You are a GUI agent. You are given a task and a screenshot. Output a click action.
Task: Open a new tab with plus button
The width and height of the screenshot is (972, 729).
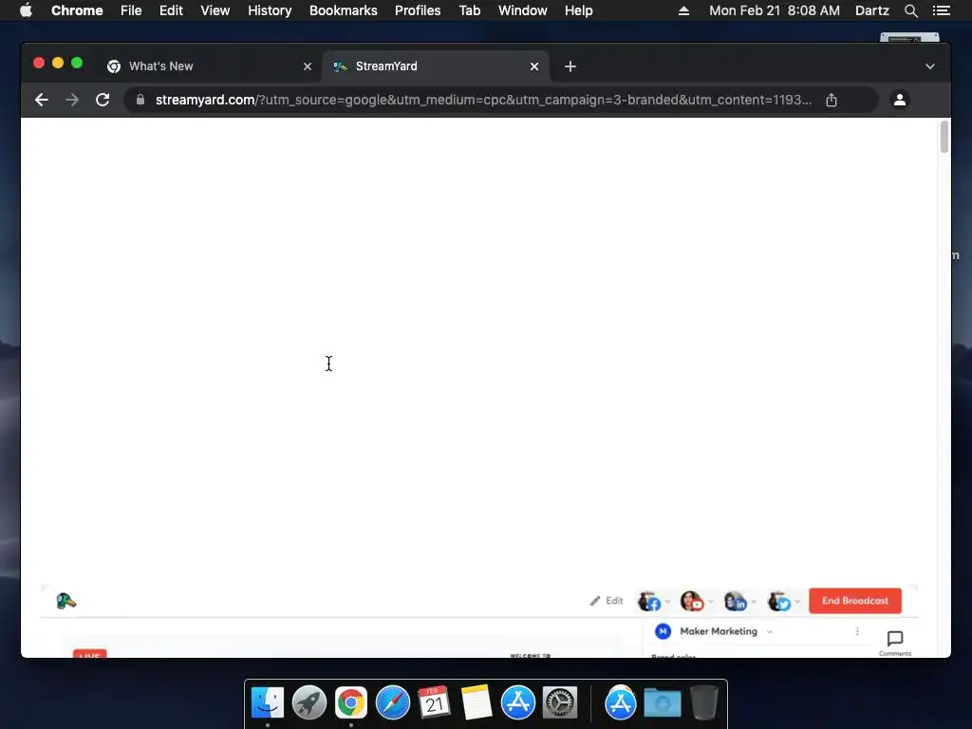(570, 66)
